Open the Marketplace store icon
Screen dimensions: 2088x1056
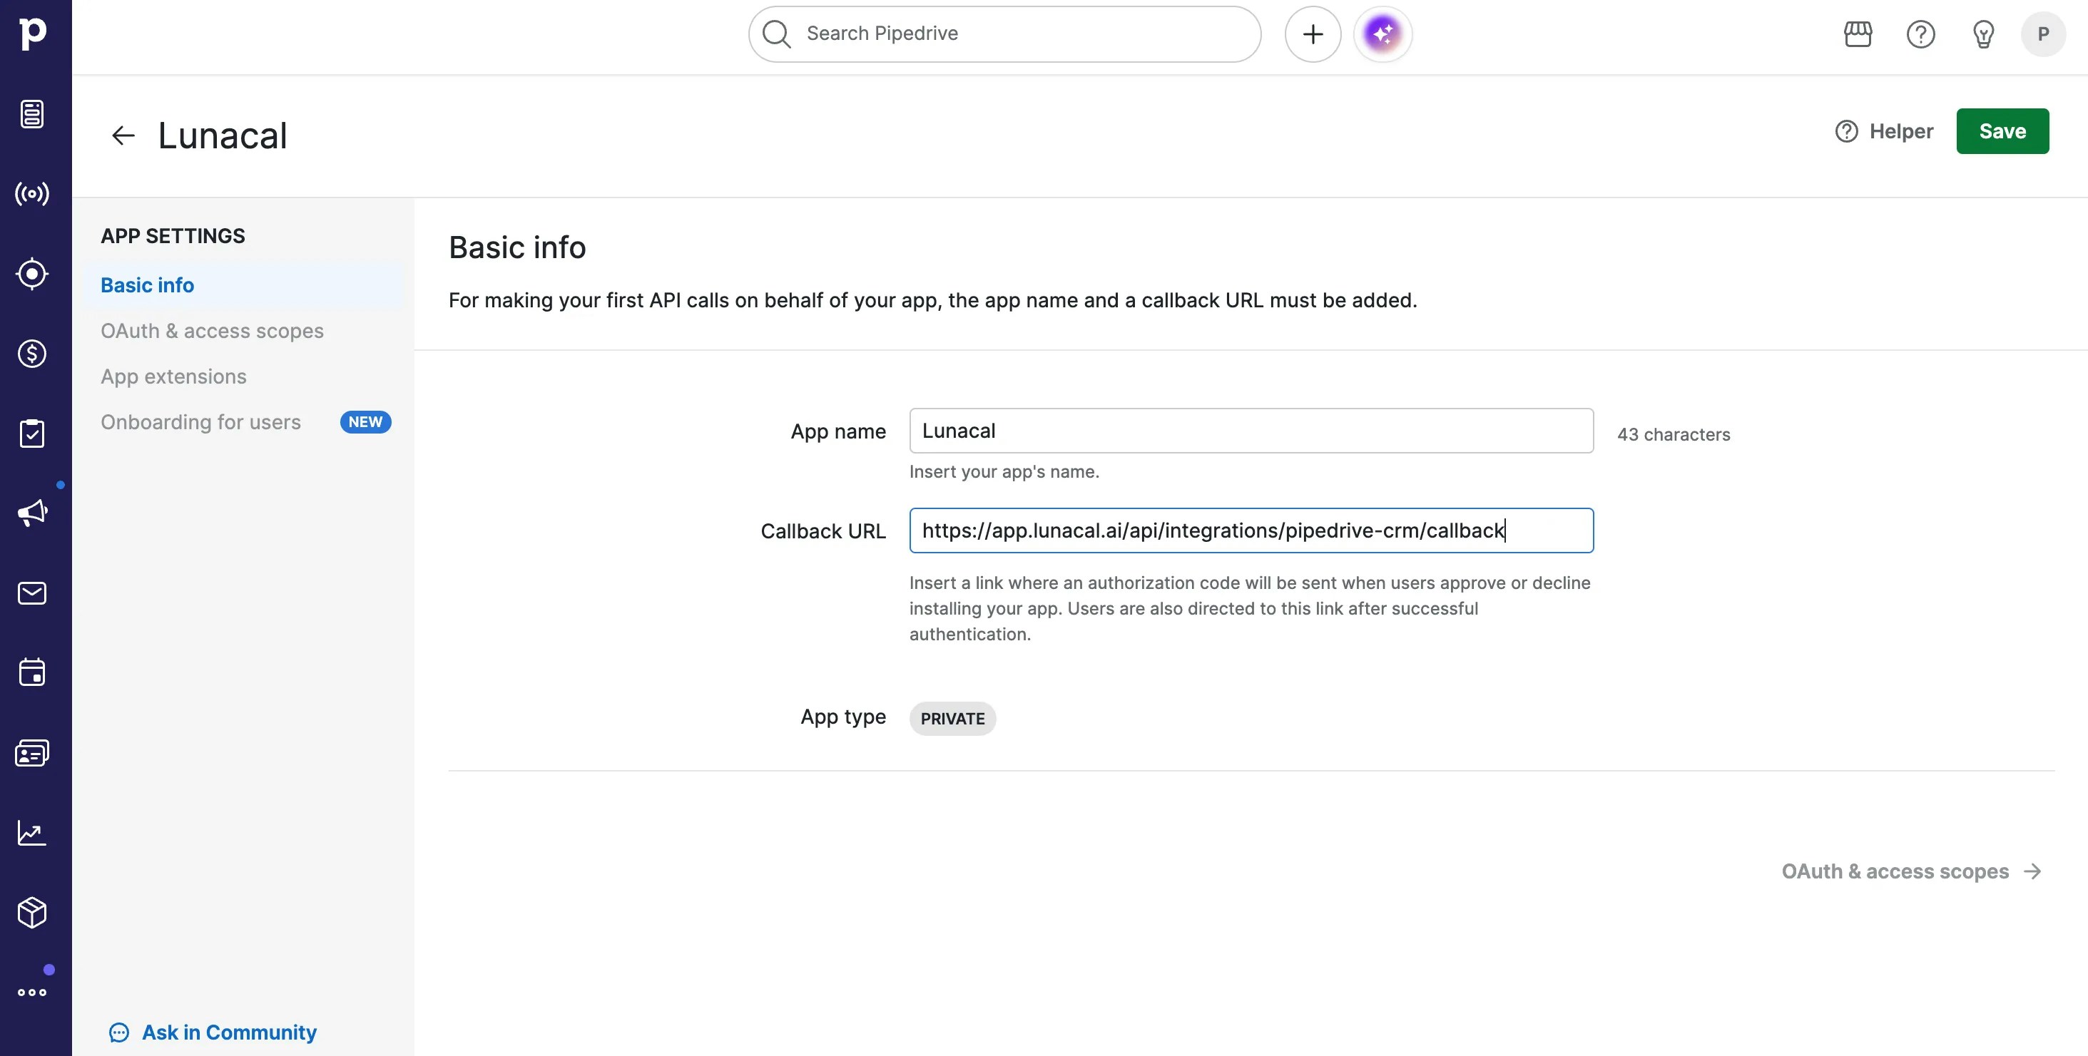pyautogui.click(x=1857, y=34)
